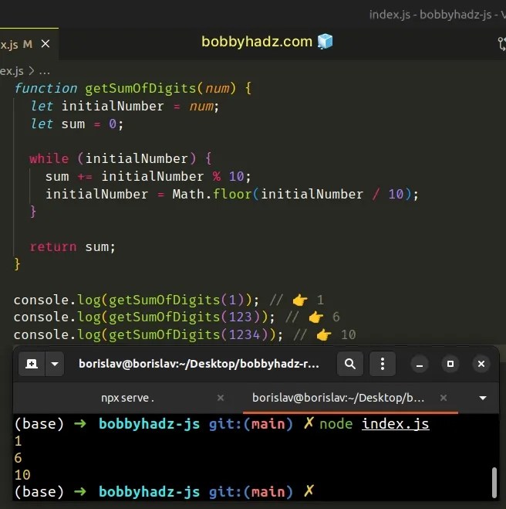Click the 'while' keyword
Screen dimensions: 506x509
(49, 158)
